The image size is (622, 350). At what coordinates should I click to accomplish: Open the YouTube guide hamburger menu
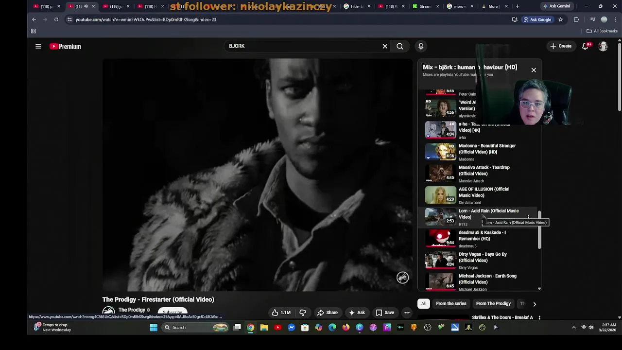coord(38,46)
